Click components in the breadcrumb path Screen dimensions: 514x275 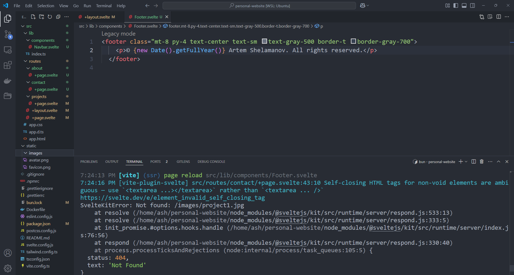110,26
